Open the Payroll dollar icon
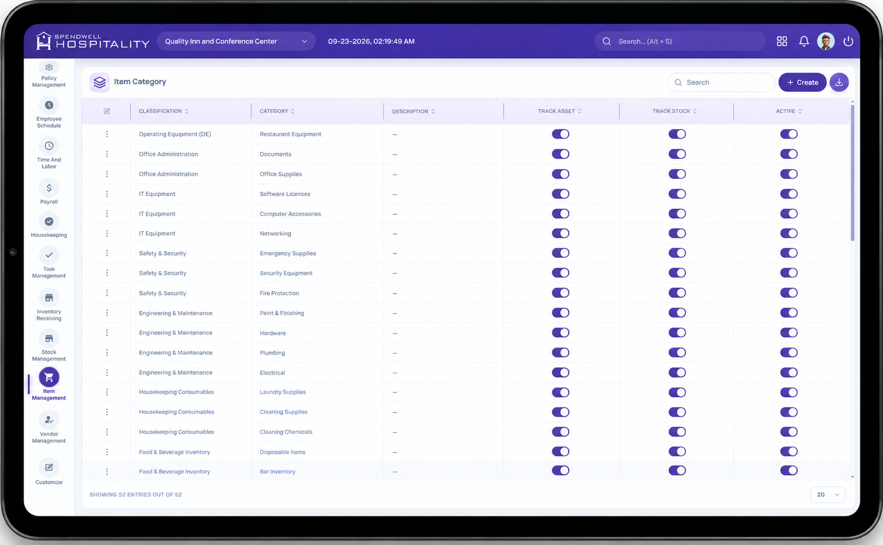The height and width of the screenshot is (545, 883). (49, 188)
